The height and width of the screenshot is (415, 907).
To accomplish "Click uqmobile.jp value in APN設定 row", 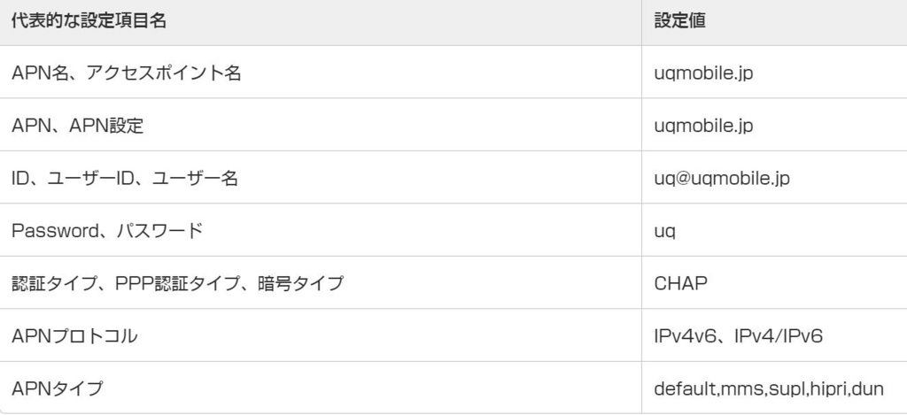I will (703, 126).
